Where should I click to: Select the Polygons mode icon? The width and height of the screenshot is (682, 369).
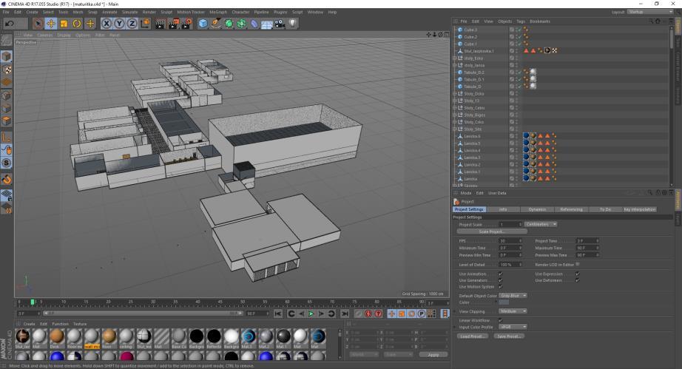pyautogui.click(x=7, y=121)
